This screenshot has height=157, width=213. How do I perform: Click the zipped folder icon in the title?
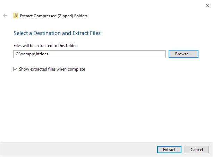(x=16, y=16)
